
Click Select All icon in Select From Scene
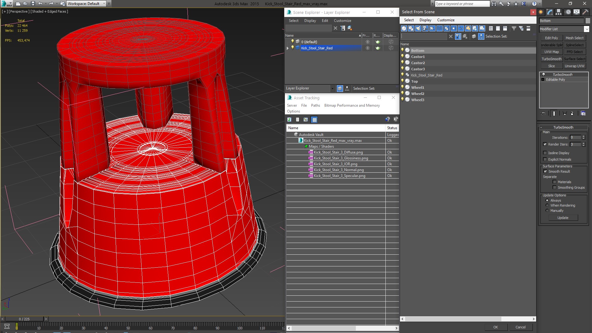[491, 28]
